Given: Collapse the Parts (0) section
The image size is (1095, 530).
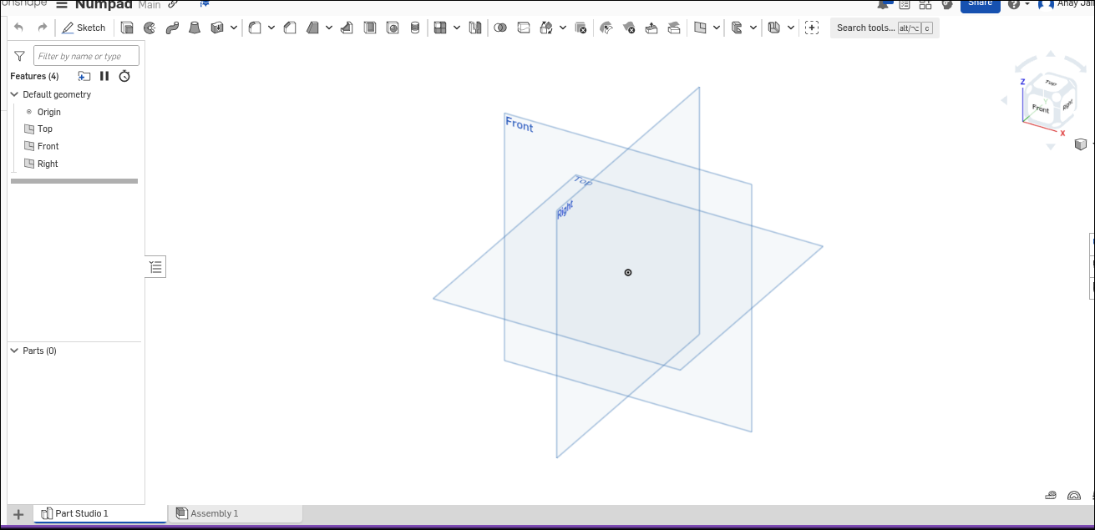Looking at the screenshot, I should (14, 351).
